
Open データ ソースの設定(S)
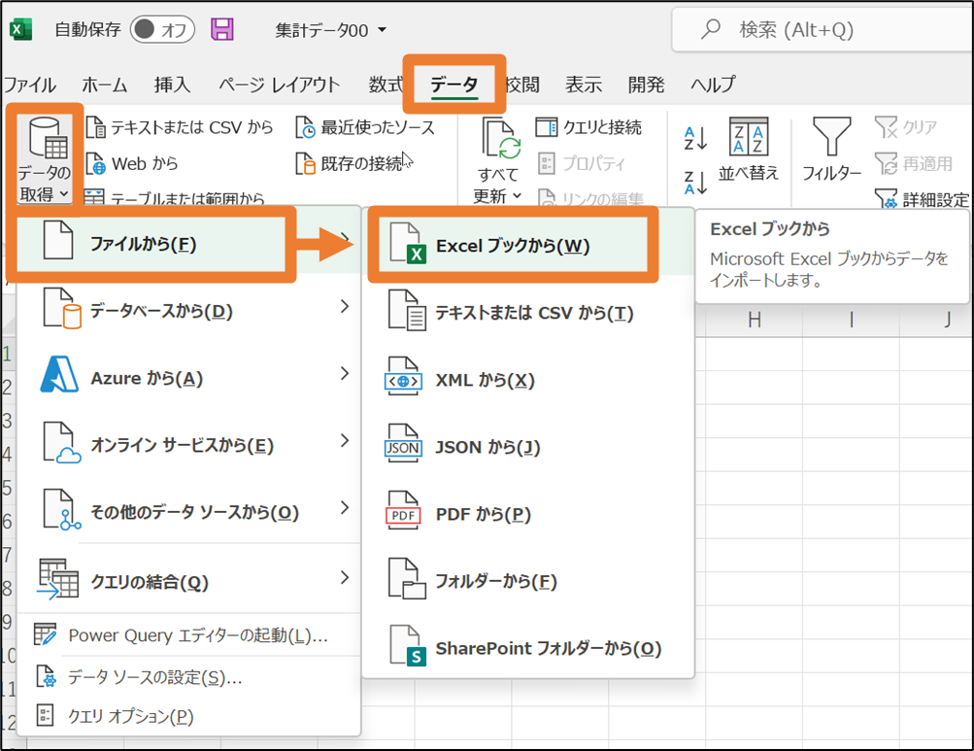(x=188, y=677)
